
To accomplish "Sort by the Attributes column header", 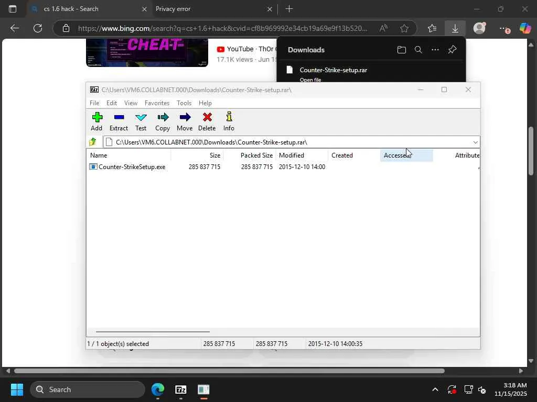I will pyautogui.click(x=457, y=155).
